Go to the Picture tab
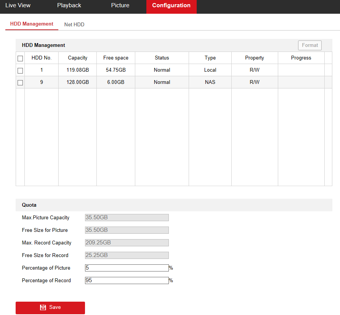 tap(120, 6)
